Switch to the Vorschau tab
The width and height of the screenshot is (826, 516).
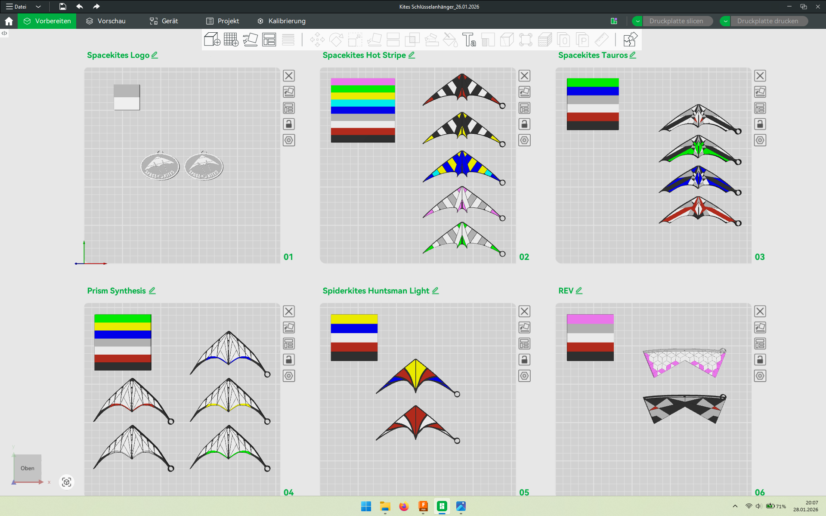coord(106,21)
